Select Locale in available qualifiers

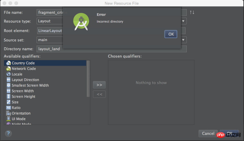(x=45, y=74)
